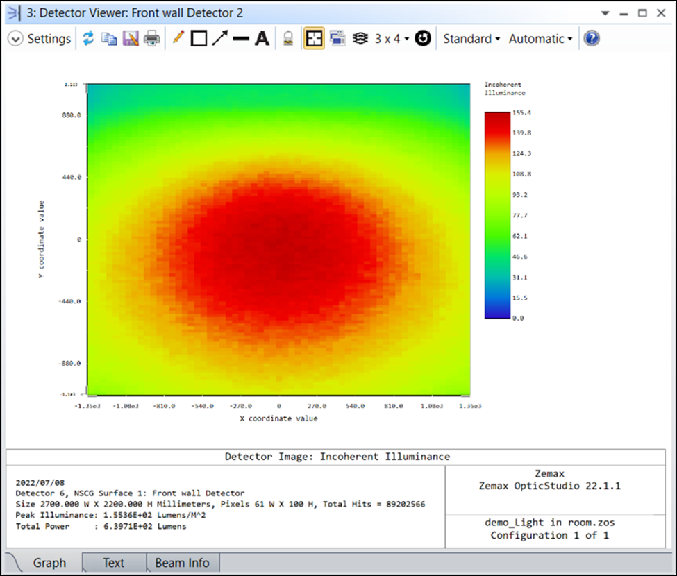677x576 pixels.
Task: Choose the arrow drawing tool
Action: [x=219, y=39]
